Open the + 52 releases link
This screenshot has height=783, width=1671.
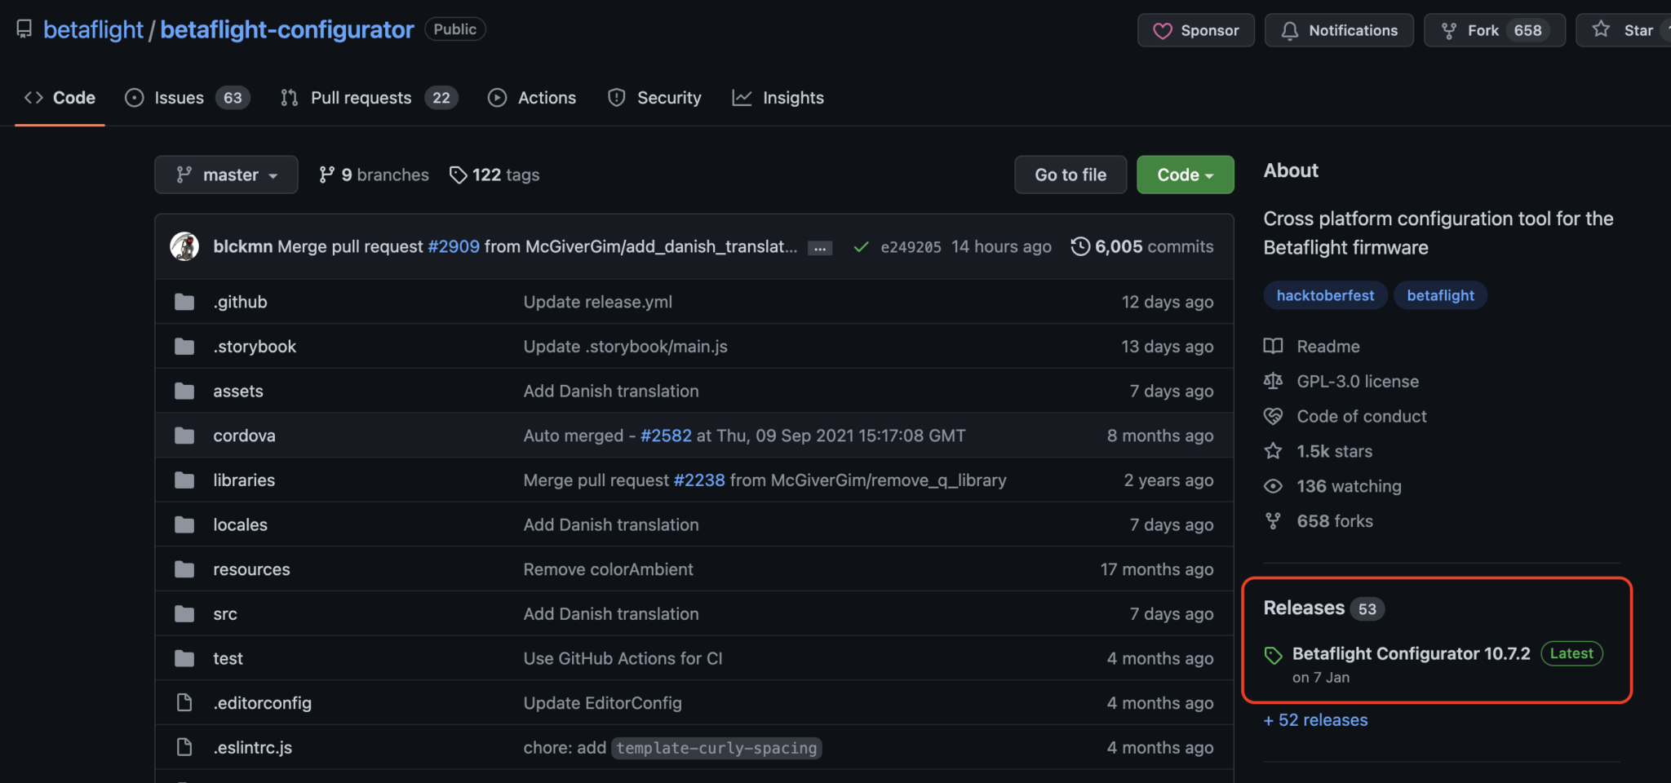click(x=1314, y=719)
